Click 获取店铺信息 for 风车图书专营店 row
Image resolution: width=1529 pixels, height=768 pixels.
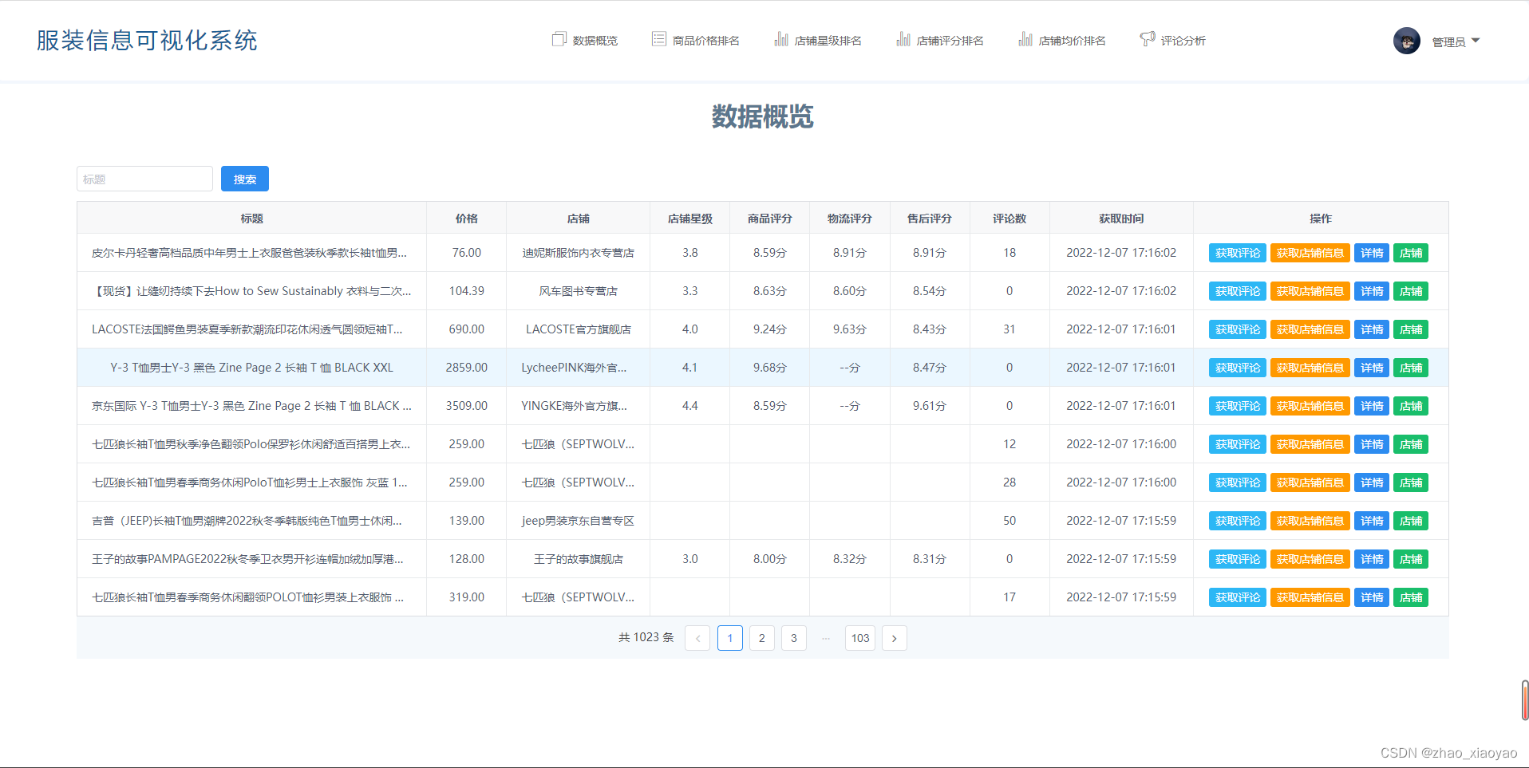point(1310,291)
